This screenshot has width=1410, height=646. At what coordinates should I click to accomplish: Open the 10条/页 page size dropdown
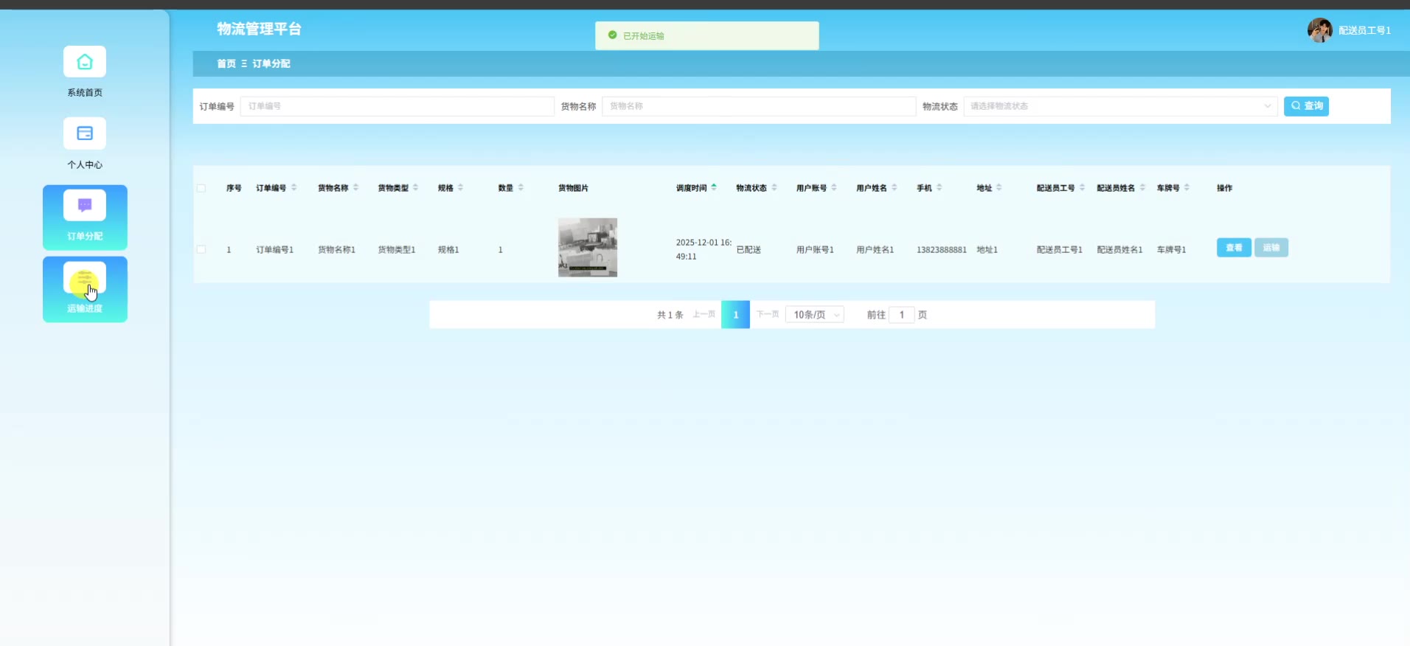pyautogui.click(x=815, y=315)
